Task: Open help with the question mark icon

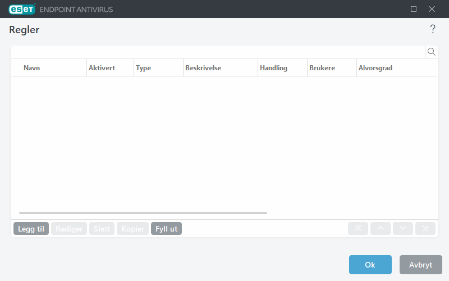Action: coord(433,29)
